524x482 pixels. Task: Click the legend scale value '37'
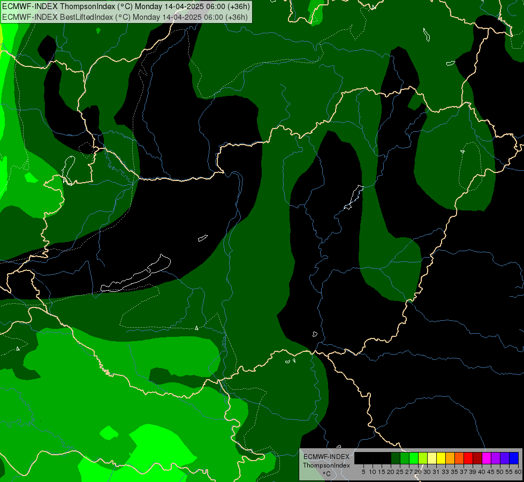464,472
